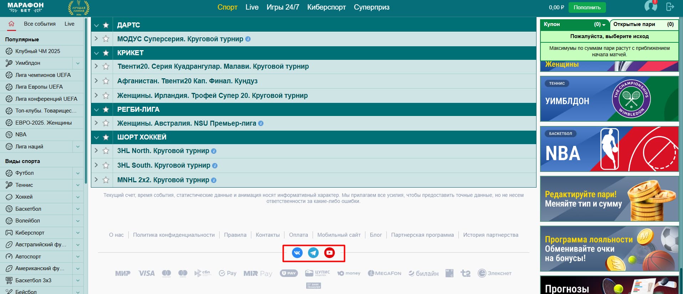Image resolution: width=683 pixels, height=294 pixels.
Task: Click info icon next to 3HL South
Action: click(215, 166)
